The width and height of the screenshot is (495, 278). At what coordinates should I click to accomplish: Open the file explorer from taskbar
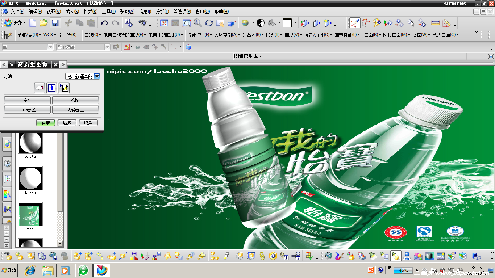[48, 270]
